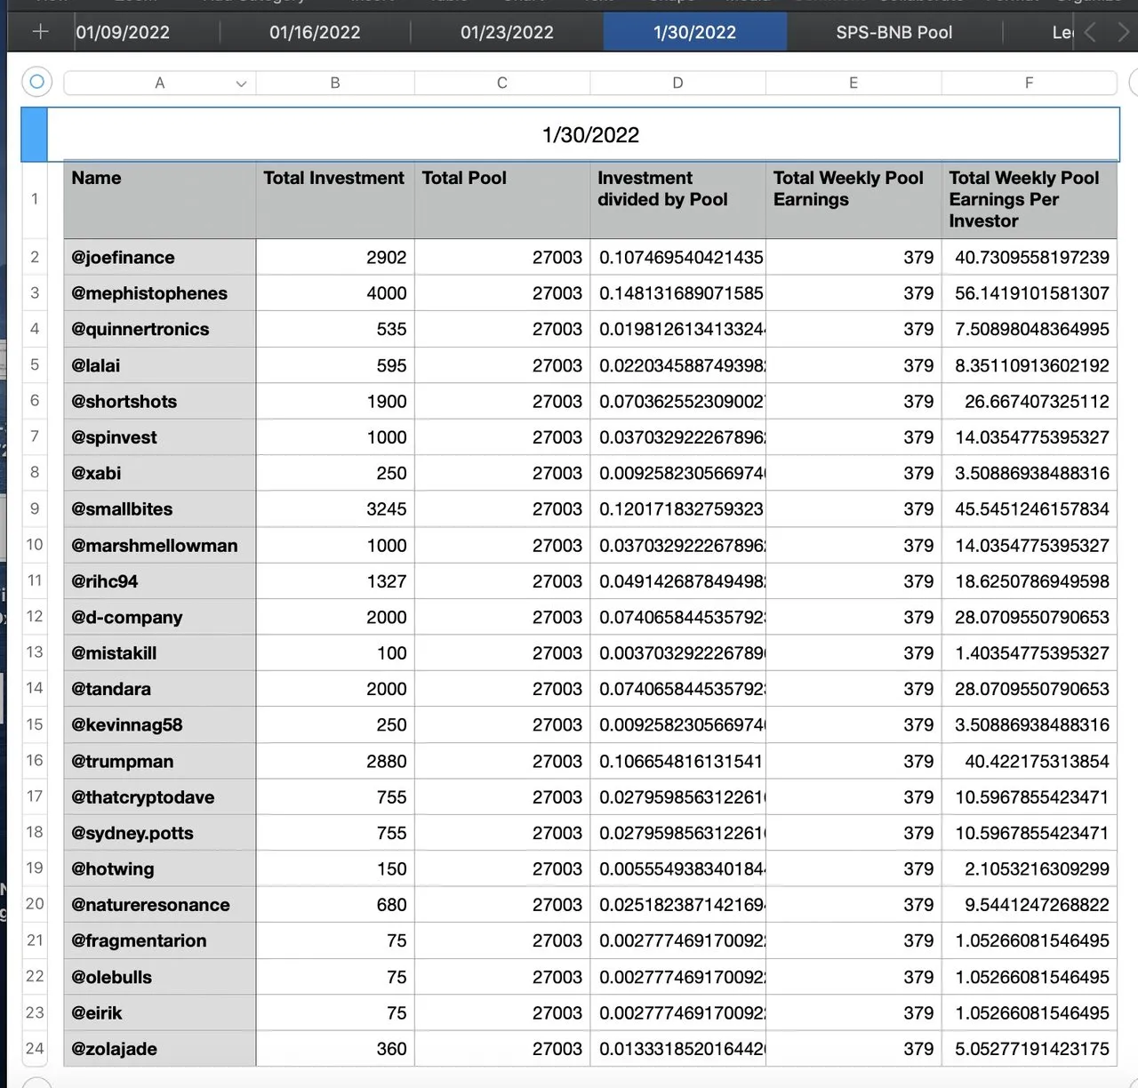
Task: Switch to SPS-BNB Pool sheet tab
Action: pyautogui.click(x=894, y=33)
